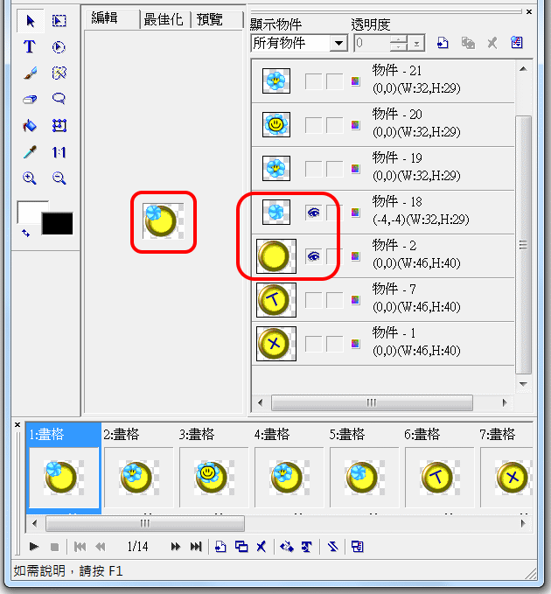Show 物件 - 7 by clicking its visibility box
This screenshot has height=594, width=551.
[312, 300]
